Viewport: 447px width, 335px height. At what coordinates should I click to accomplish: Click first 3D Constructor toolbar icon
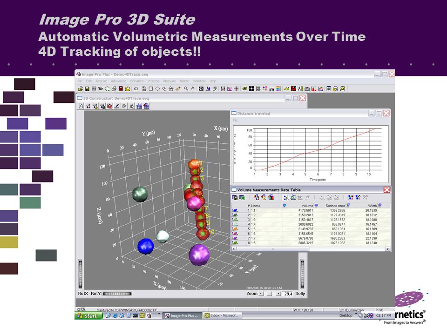pos(81,106)
